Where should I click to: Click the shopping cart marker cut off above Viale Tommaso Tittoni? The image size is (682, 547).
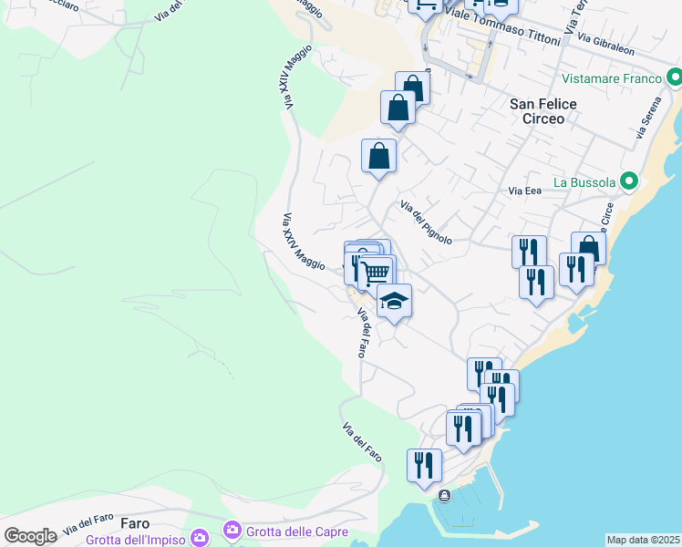click(x=426, y=8)
